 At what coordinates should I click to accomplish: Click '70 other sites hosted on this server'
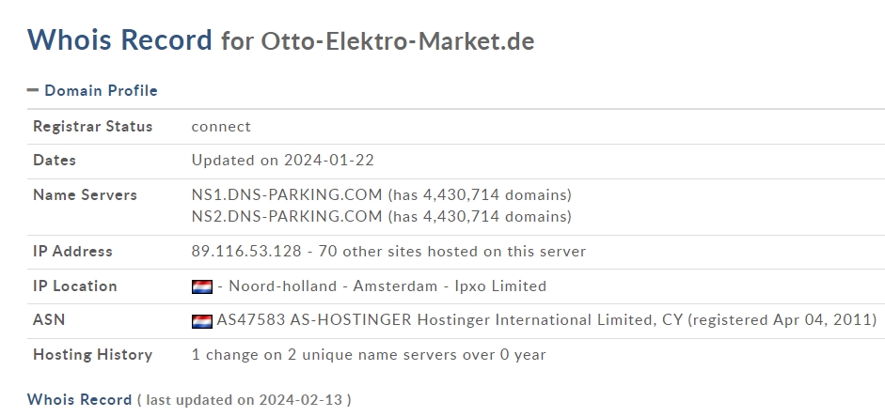pyautogui.click(x=452, y=252)
